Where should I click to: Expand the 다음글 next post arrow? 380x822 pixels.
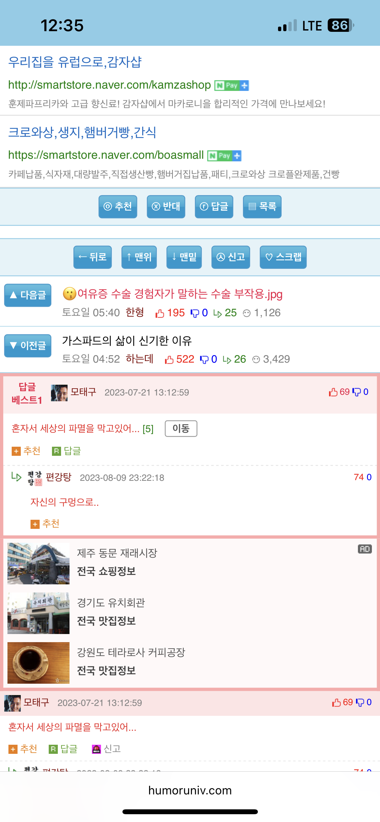28,295
